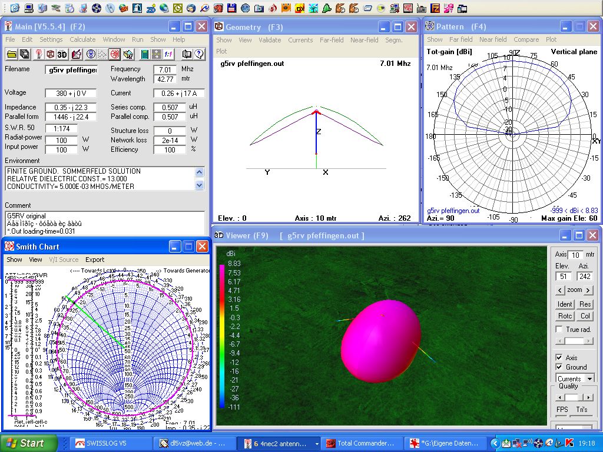Expand the 4nec2 taskbar group arrow
Image resolution: width=603 pixels, height=452 pixels.
(317, 444)
